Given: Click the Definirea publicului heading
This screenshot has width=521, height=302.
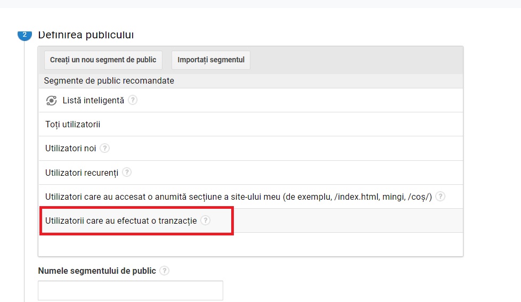Looking at the screenshot, I should [x=86, y=35].
